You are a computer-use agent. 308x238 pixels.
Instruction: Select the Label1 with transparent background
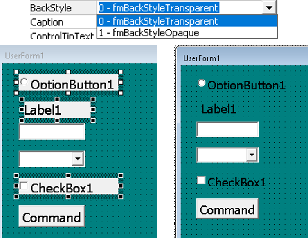(218, 109)
